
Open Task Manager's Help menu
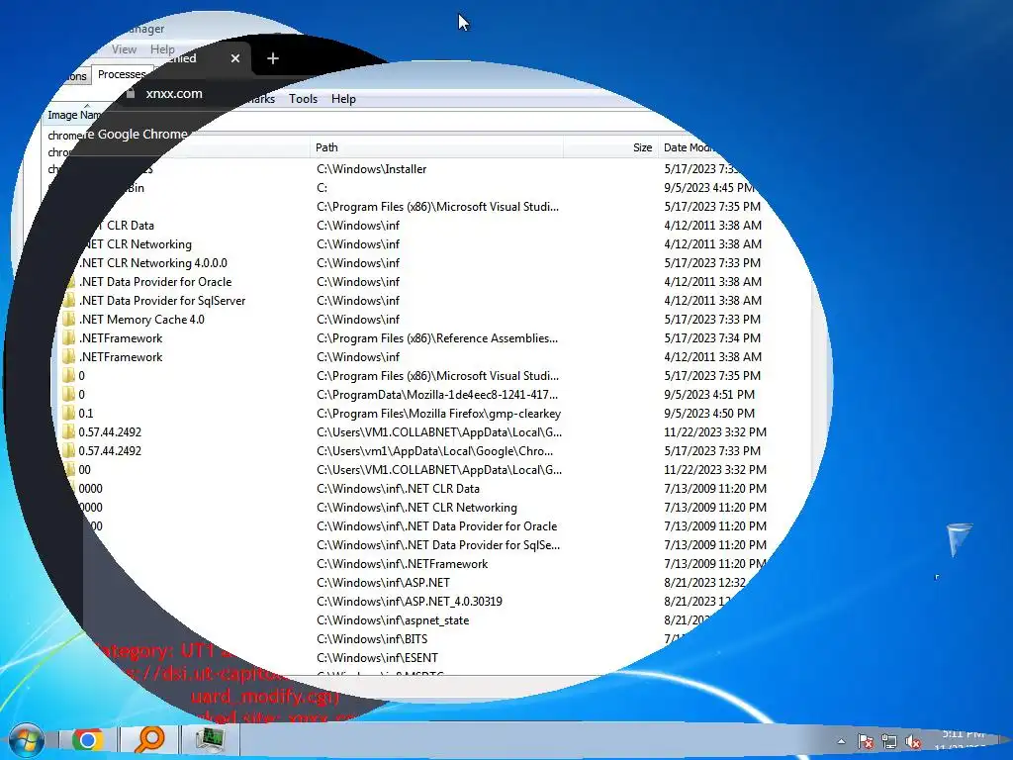point(162,49)
